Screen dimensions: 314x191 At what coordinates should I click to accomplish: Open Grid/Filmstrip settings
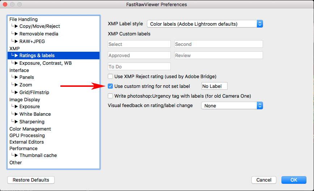click(34, 92)
